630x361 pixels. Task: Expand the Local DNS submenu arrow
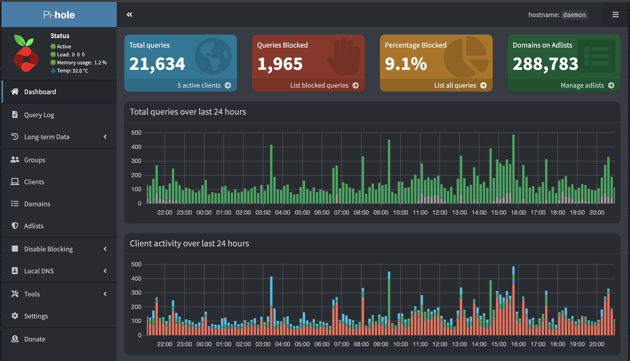(x=105, y=271)
